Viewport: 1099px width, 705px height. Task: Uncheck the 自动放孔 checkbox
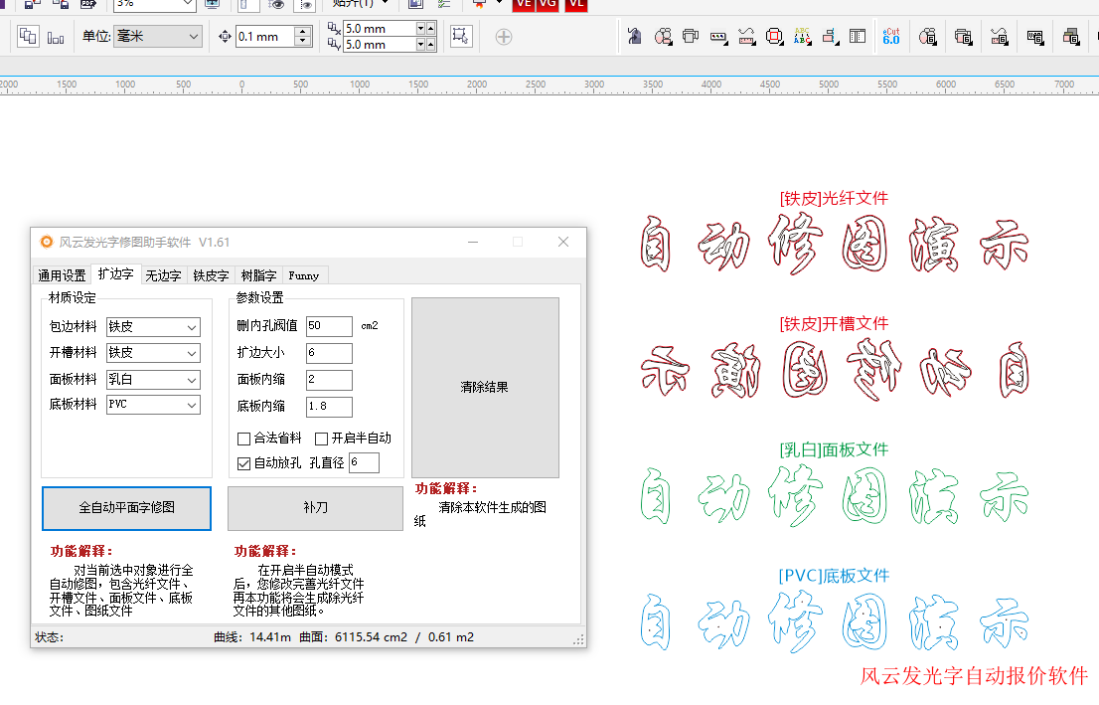pyautogui.click(x=244, y=463)
